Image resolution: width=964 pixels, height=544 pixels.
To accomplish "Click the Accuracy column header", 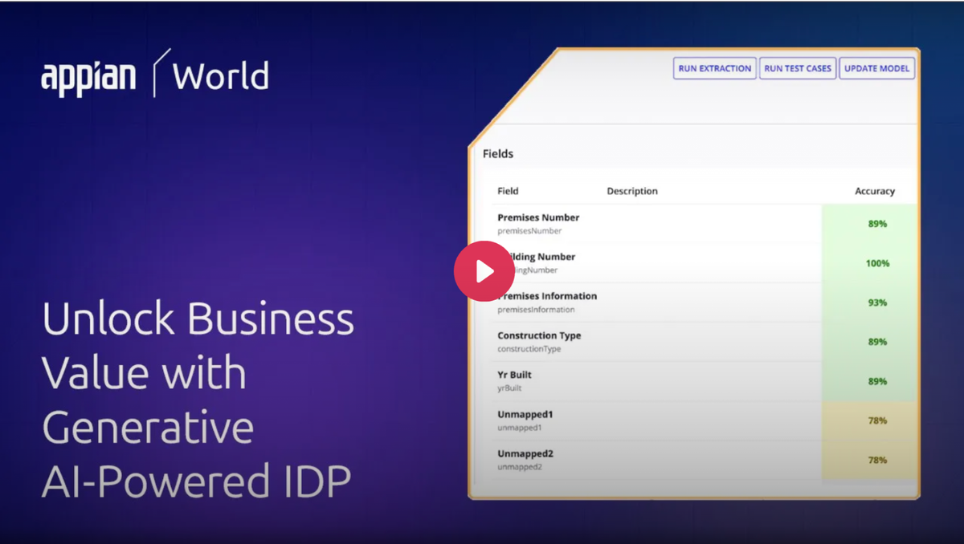I will [x=874, y=191].
